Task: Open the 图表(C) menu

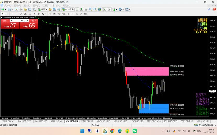Action: click(36, 5)
